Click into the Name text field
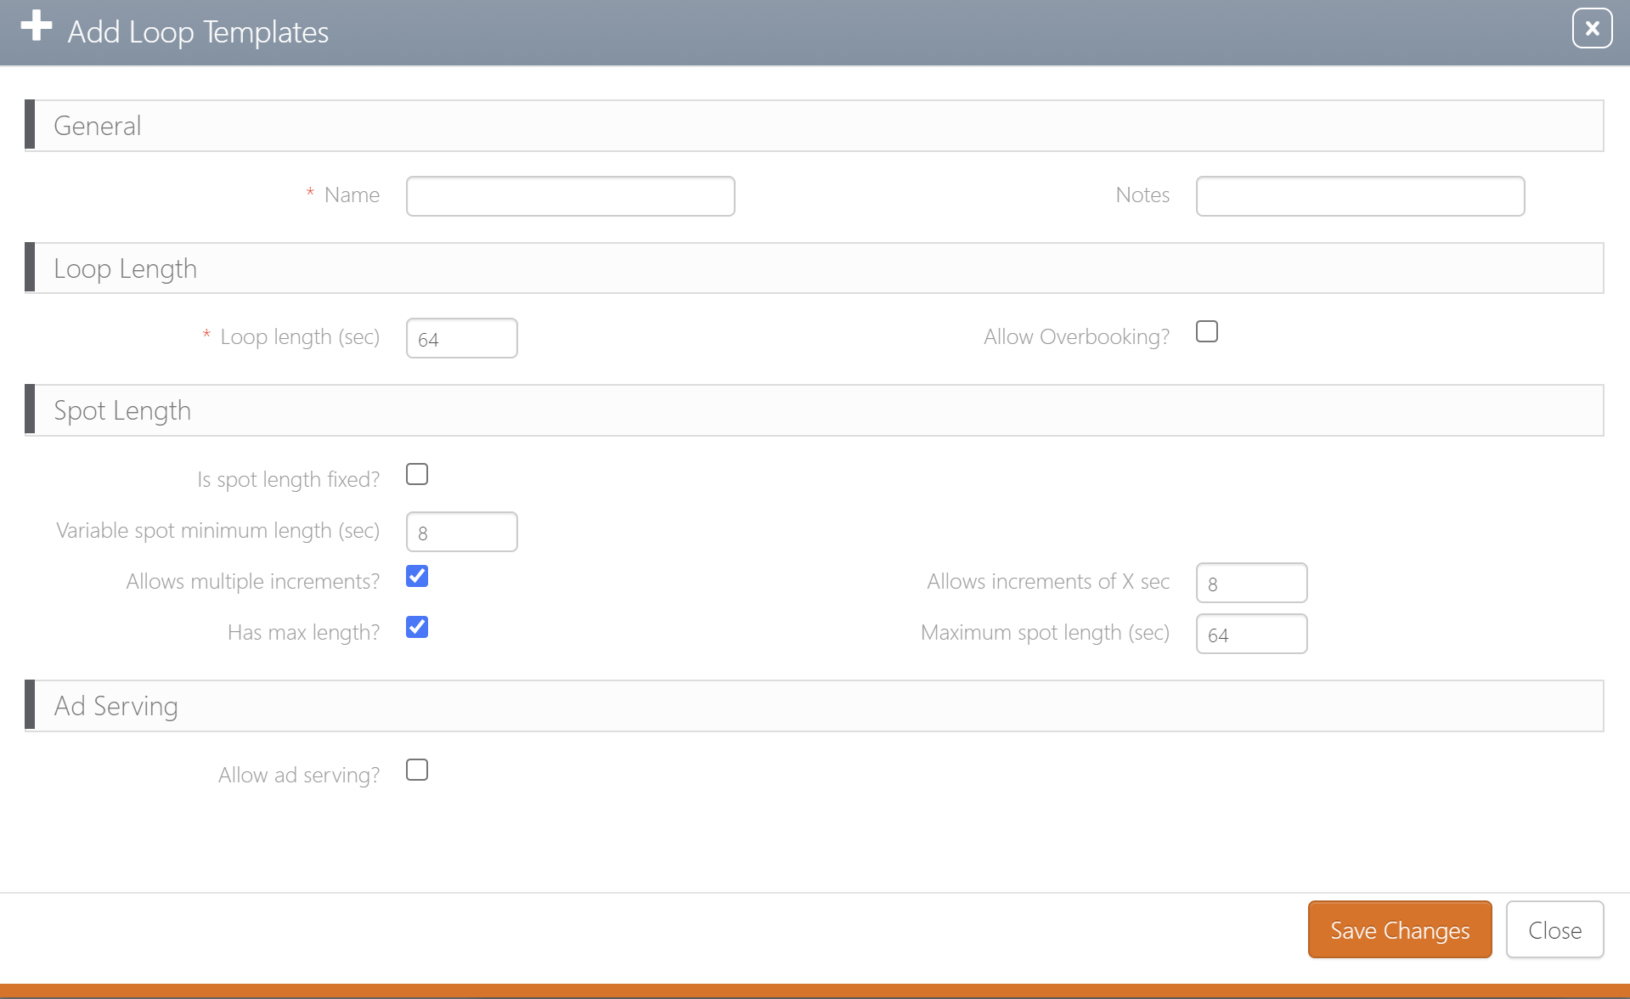This screenshot has height=999, width=1630. (570, 195)
